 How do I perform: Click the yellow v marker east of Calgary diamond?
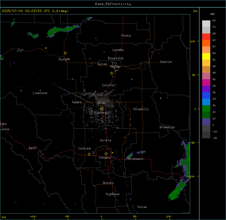112,153
